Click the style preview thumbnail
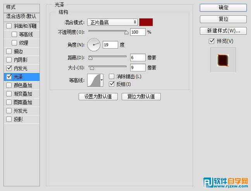Viewport: 251px width, 191px height. (223, 60)
